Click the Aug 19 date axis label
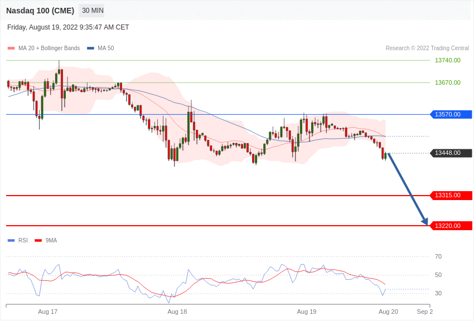The width and height of the screenshot is (474, 321). [307, 312]
